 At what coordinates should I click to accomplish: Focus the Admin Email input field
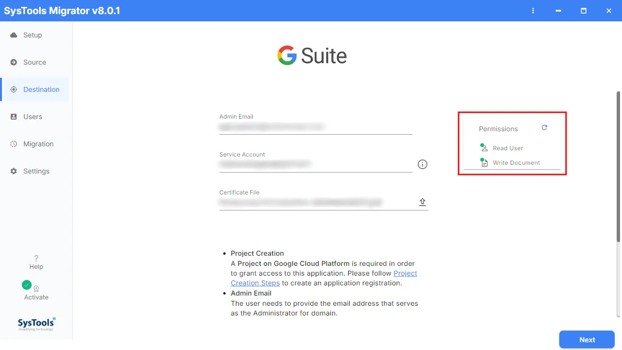click(316, 127)
